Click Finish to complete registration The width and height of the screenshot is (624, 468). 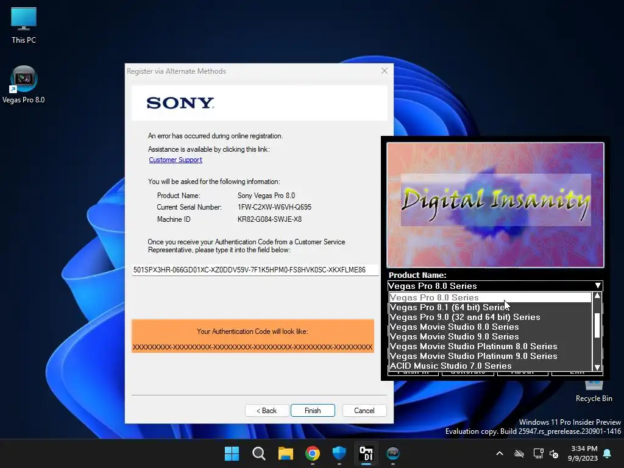coord(313,410)
